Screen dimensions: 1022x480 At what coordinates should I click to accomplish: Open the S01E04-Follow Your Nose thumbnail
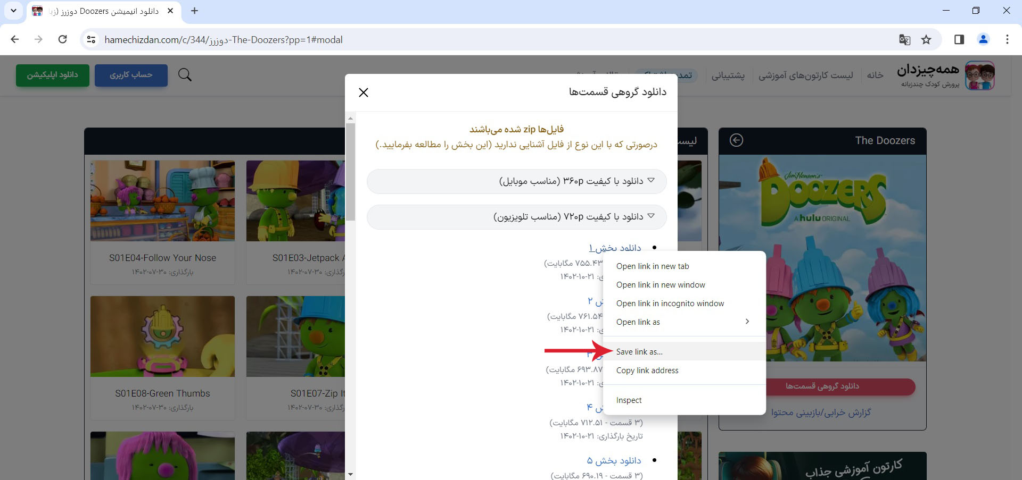tap(162, 201)
